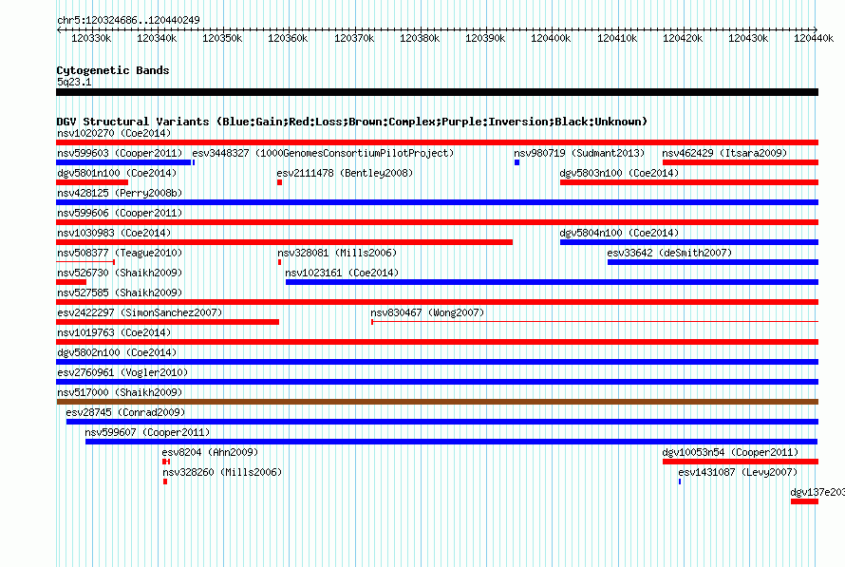This screenshot has width=845, height=567.
Task: Click the 120440k ruler tick label
Action: coord(814,38)
